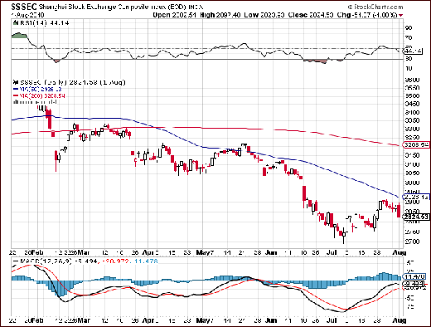Click the Shanghai Stock Exchange Composite Index title

click(x=121, y=7)
